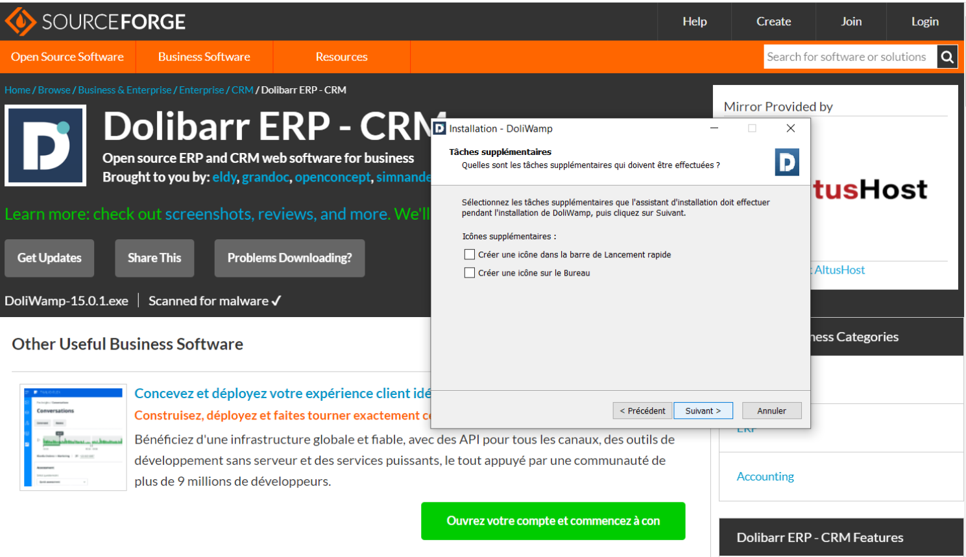Open the Accounting category link

765,477
